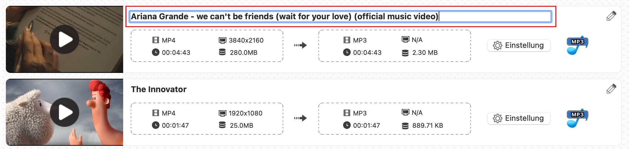Open Einstellung for the Ariana Grande video
The height and width of the screenshot is (149, 629).
point(519,45)
